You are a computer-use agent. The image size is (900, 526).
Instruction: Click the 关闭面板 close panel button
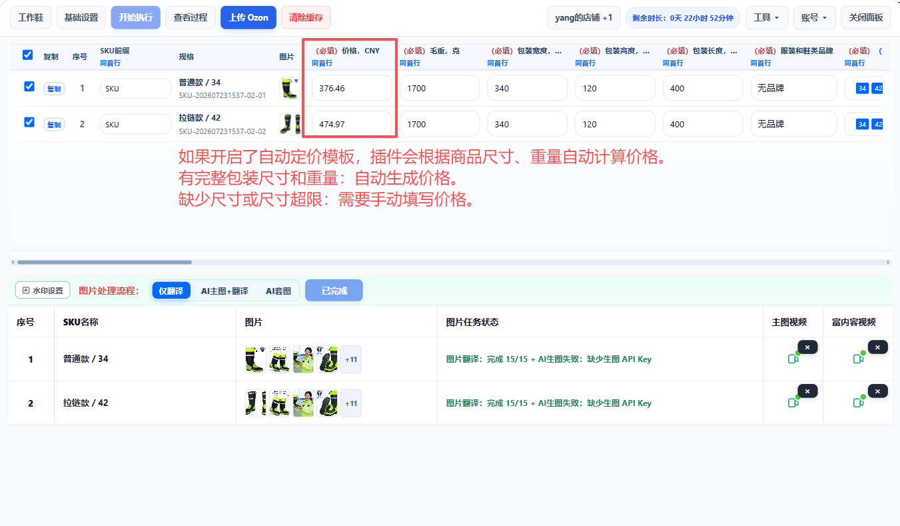[866, 17]
